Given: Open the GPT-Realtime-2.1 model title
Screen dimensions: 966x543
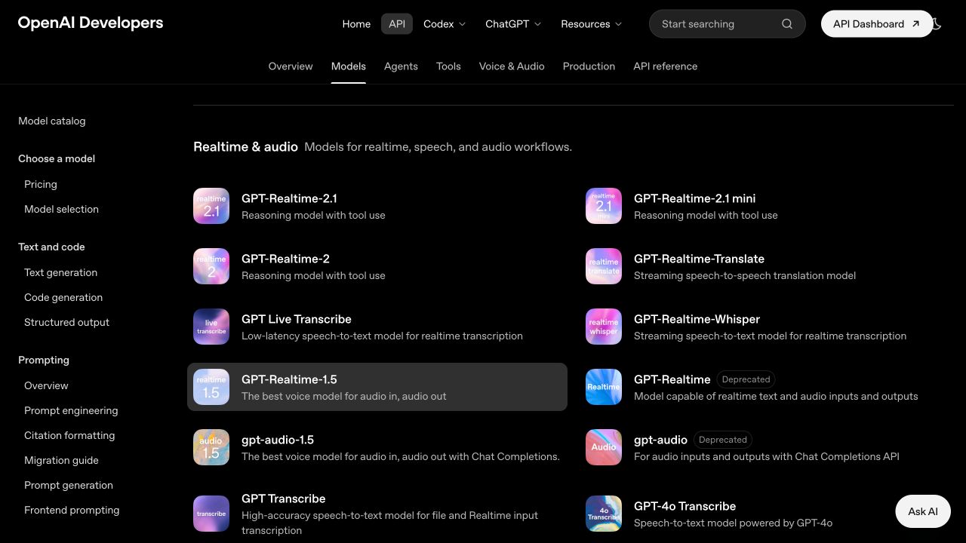Looking at the screenshot, I should [289, 198].
